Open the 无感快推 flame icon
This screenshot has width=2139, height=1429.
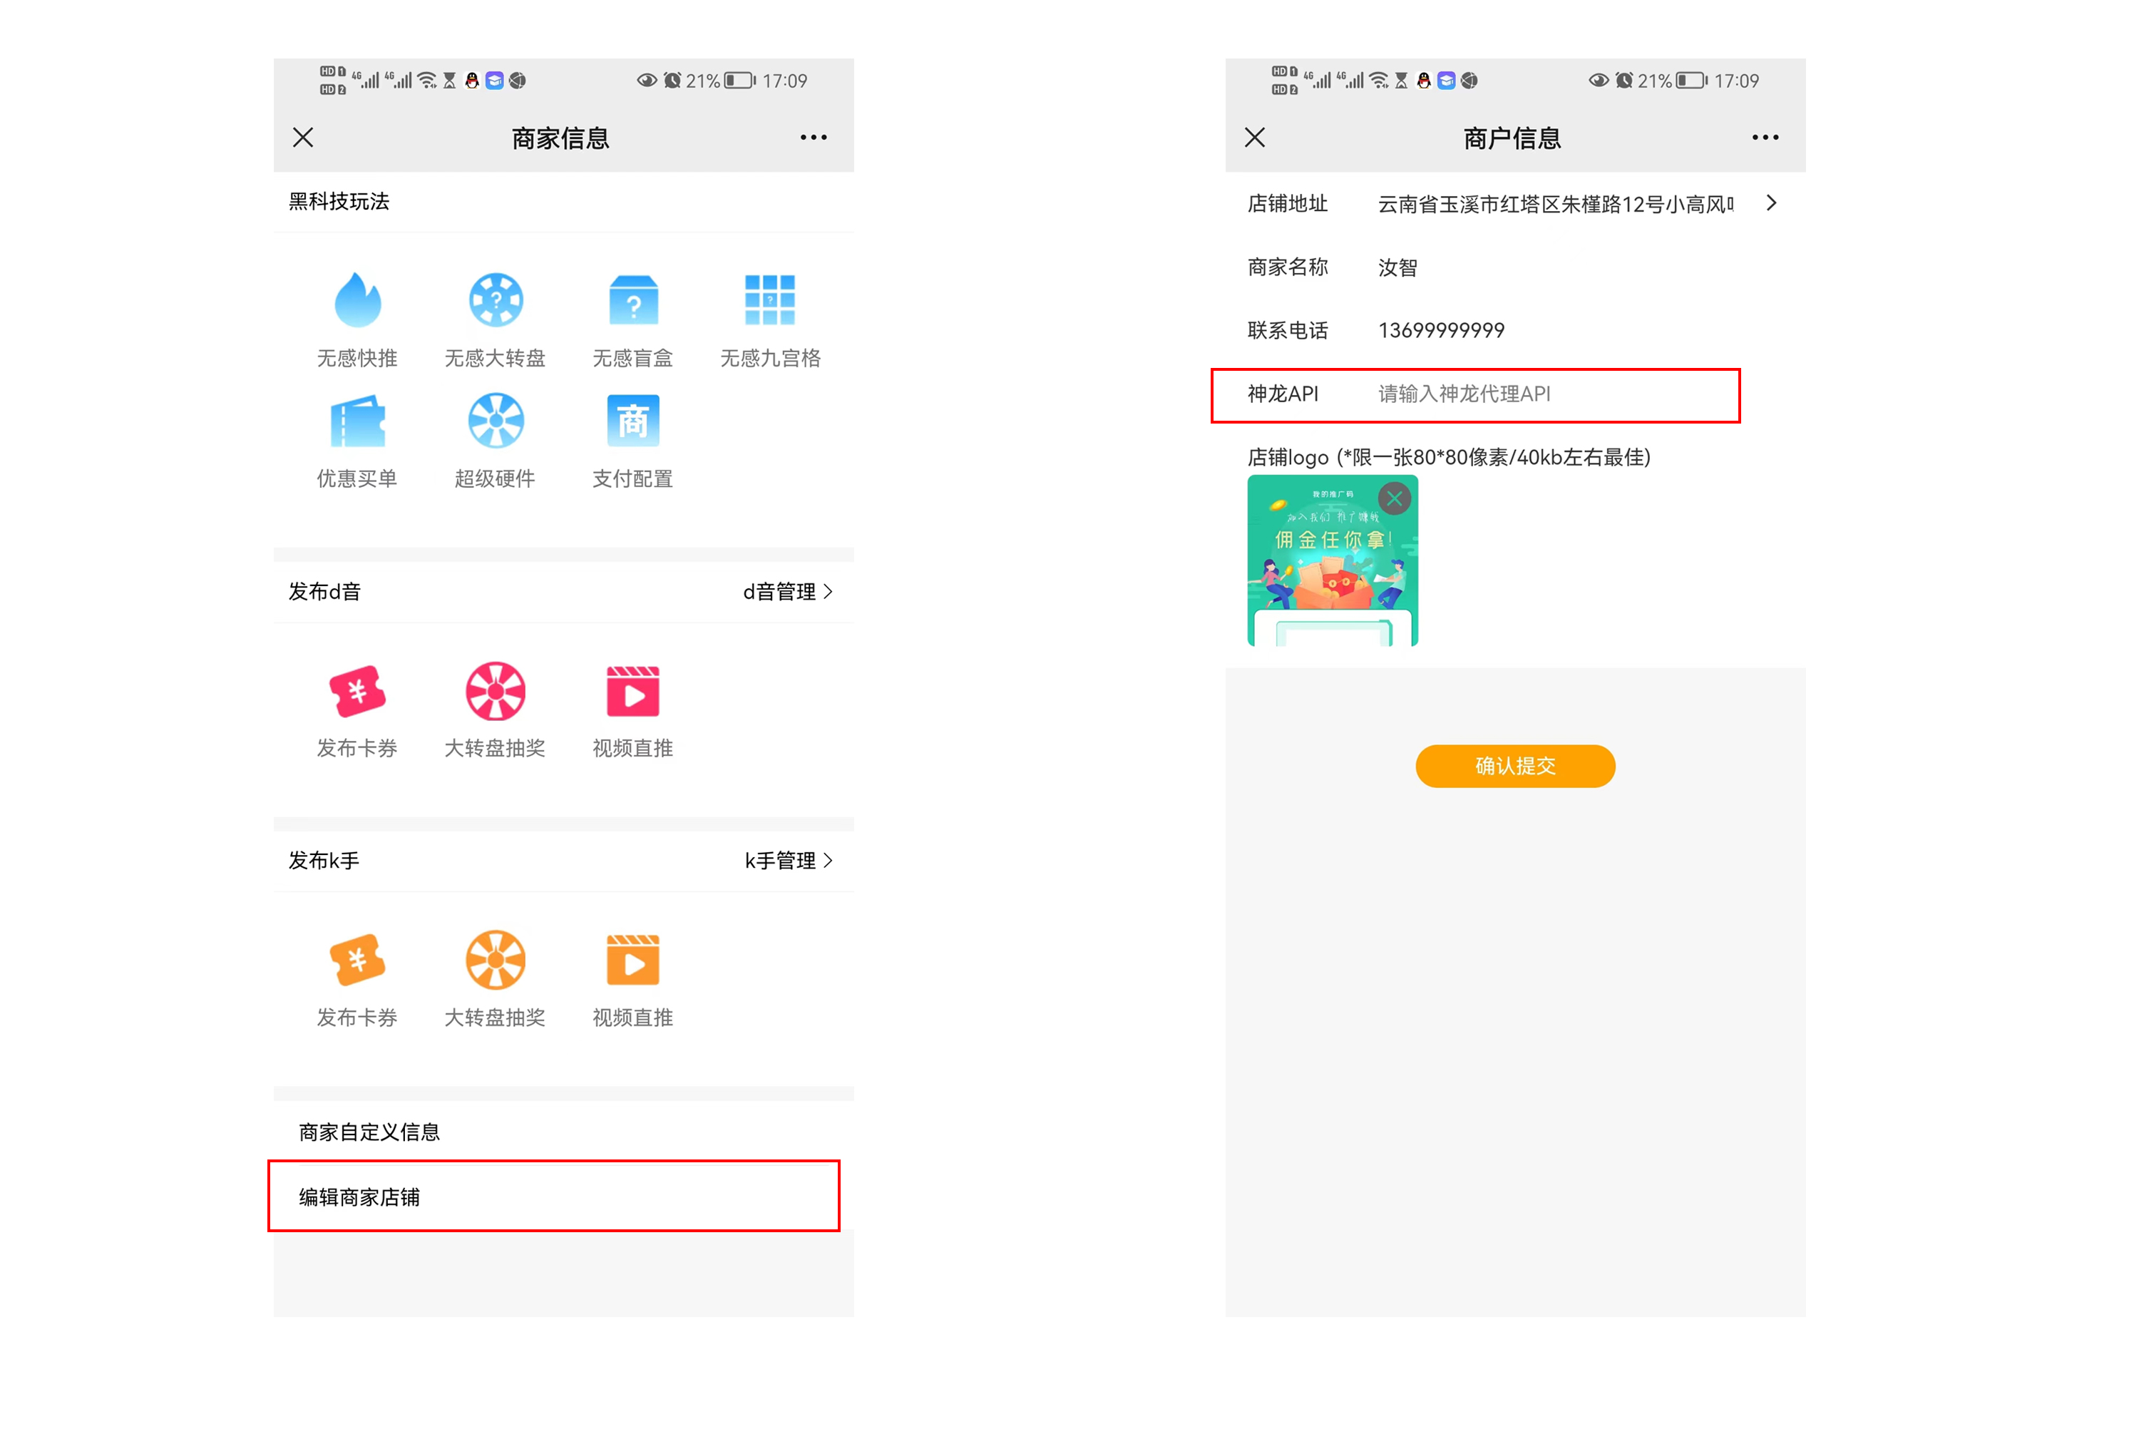coord(357,299)
